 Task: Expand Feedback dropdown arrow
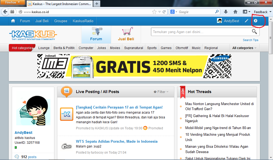pos(270,12)
